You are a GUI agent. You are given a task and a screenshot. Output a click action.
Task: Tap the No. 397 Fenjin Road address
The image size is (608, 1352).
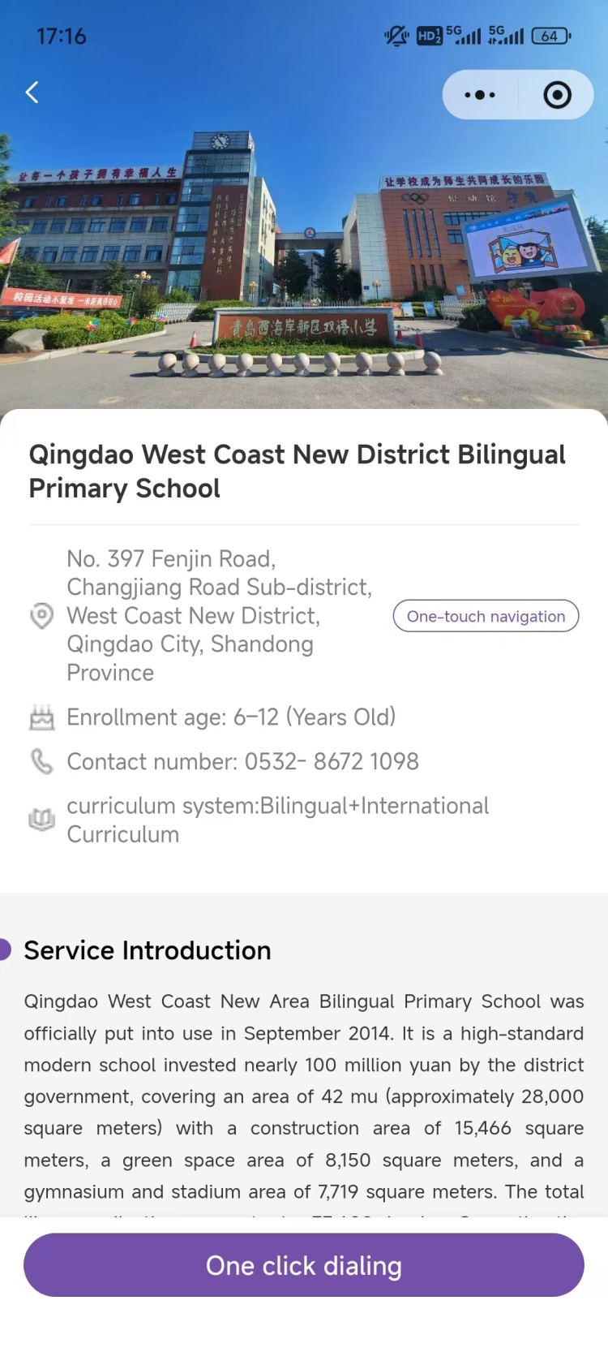[219, 616]
